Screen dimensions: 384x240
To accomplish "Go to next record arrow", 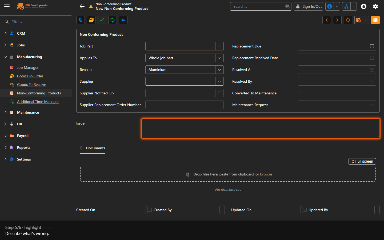I will click(337, 20).
